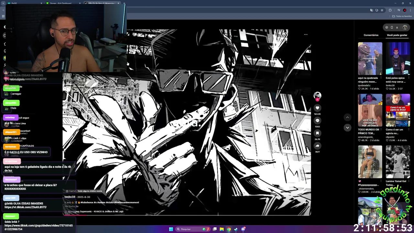Viewport: 414px width, 233px height.
Task: Open Task View on the taskbar
Action: 214,229
